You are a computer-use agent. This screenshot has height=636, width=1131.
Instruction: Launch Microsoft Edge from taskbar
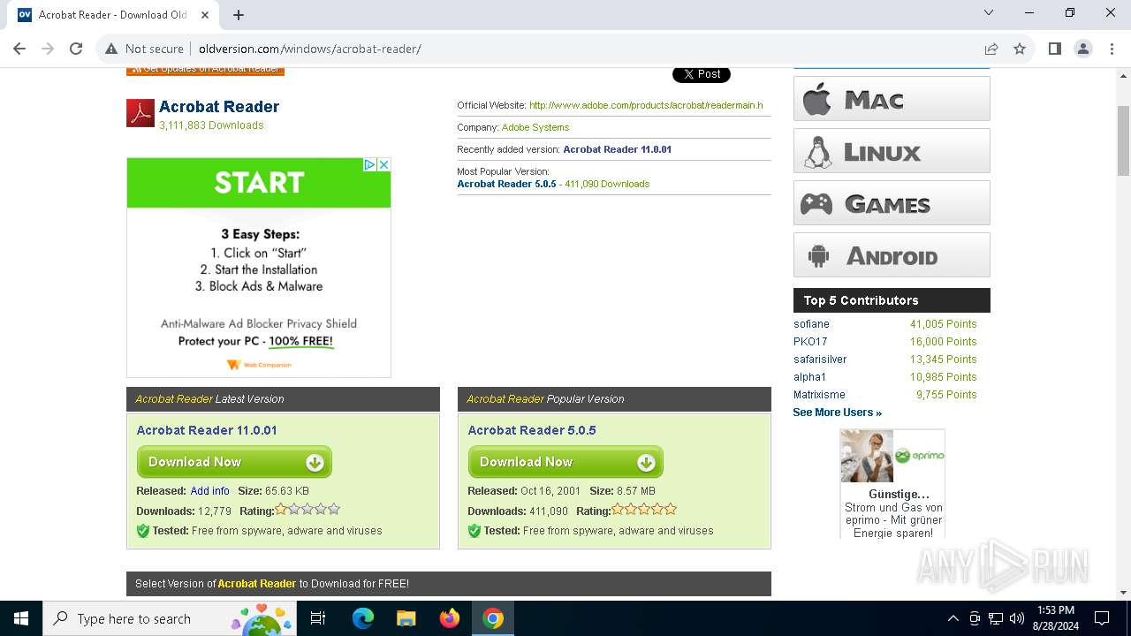pyautogui.click(x=362, y=618)
